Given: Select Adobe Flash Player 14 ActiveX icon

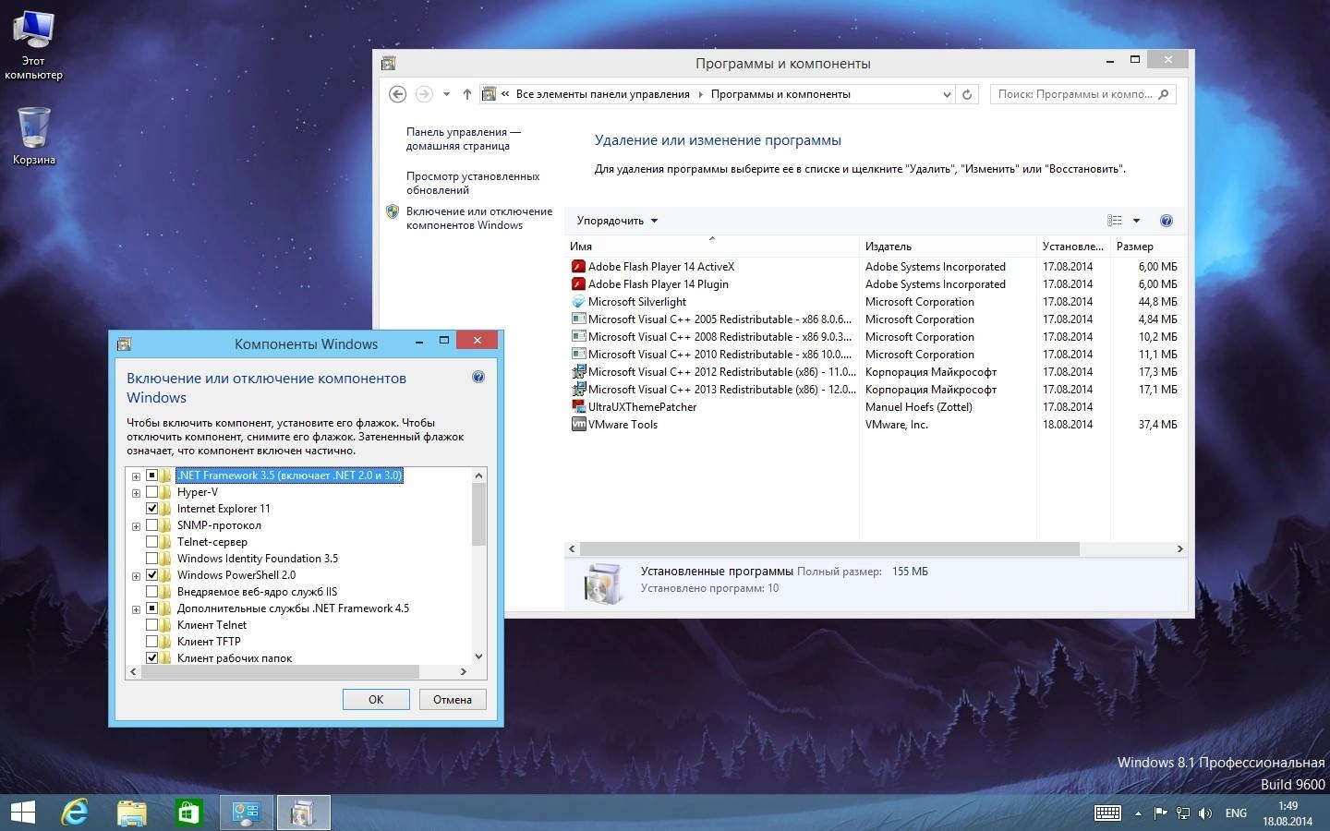Looking at the screenshot, I should (x=578, y=267).
